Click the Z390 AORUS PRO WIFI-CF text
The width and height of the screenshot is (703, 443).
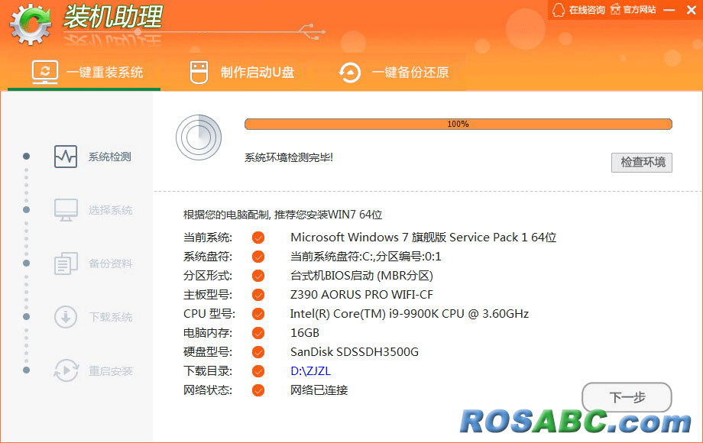(x=361, y=295)
